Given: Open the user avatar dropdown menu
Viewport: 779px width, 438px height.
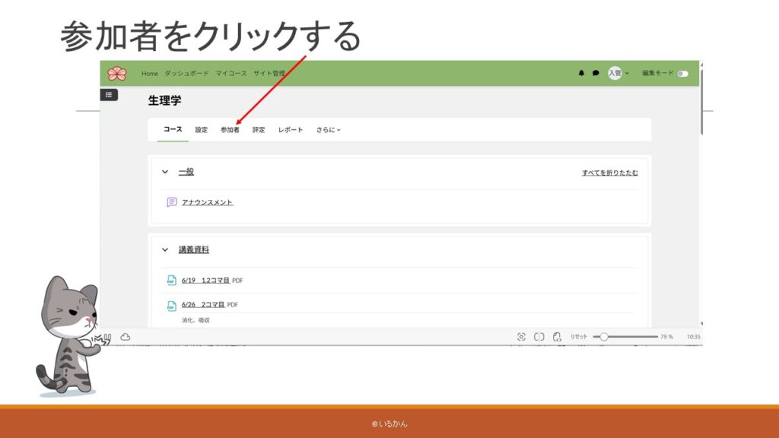Looking at the screenshot, I should [x=617, y=74].
